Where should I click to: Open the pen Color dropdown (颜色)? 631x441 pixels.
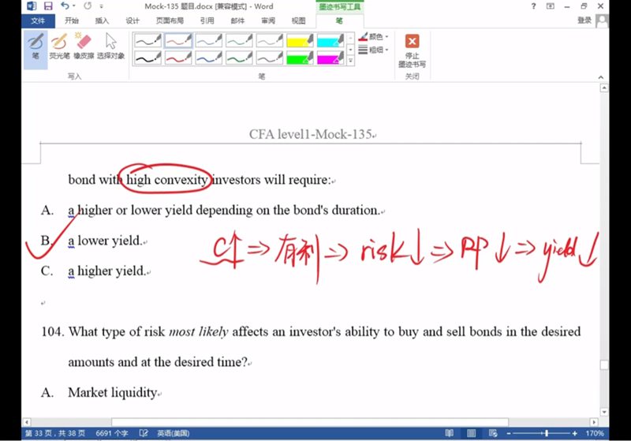click(373, 37)
